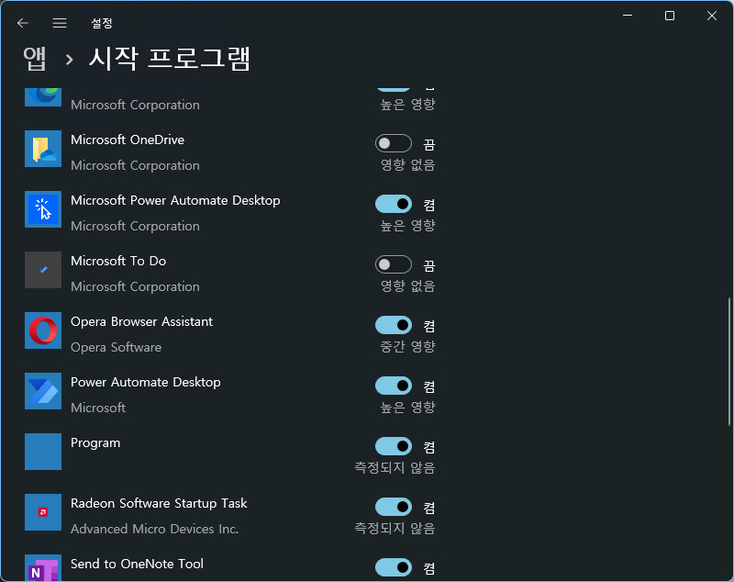
Task: Select the Opera Browser Assistant name text
Action: (x=142, y=321)
